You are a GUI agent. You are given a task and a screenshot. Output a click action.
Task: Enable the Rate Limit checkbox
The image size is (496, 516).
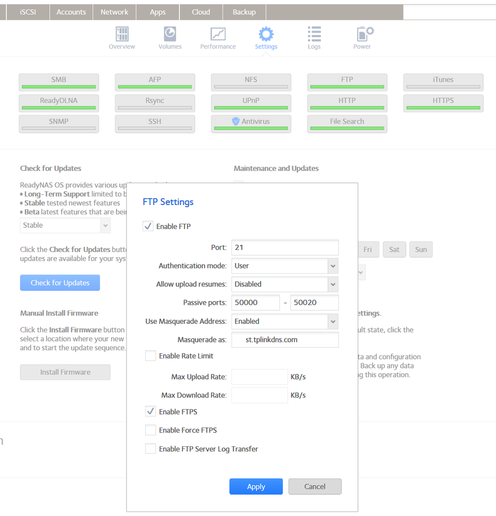click(x=150, y=356)
